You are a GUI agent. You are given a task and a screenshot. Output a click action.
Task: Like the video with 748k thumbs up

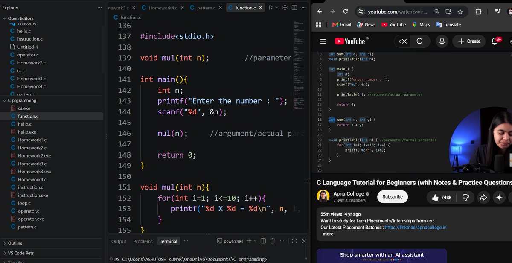point(442,197)
